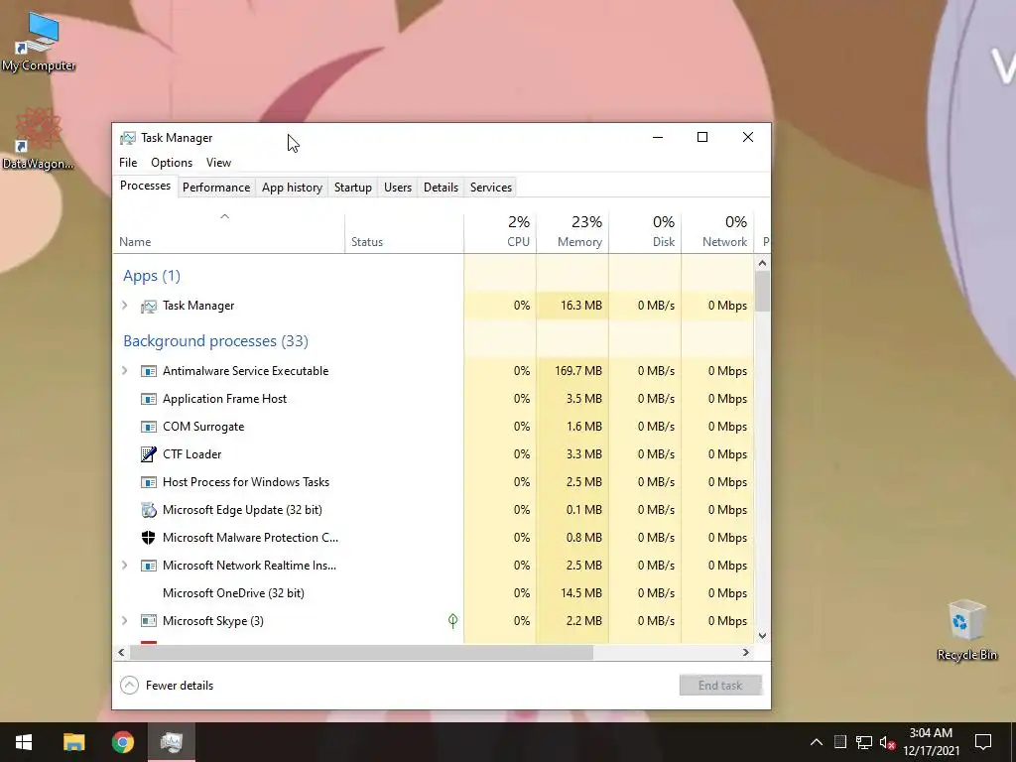Click the CTF Loader pen icon
Viewport: 1016px width, 762px height.
[149, 454]
